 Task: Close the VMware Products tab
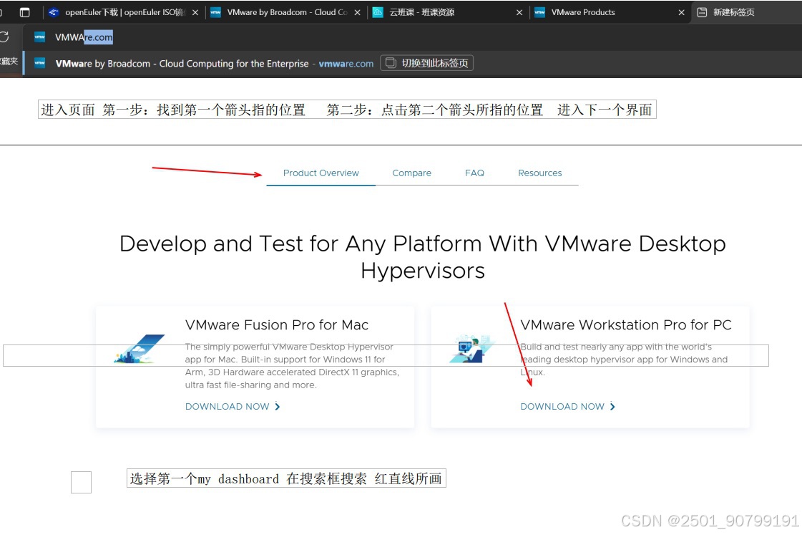pyautogui.click(x=681, y=12)
